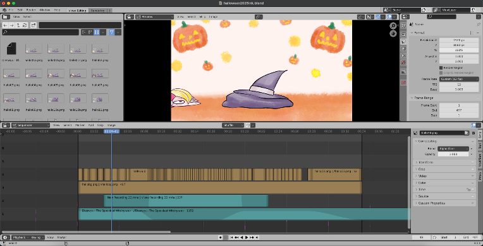Open filter settings dropdown arrow in file browser

pyautogui.click(x=118, y=32)
